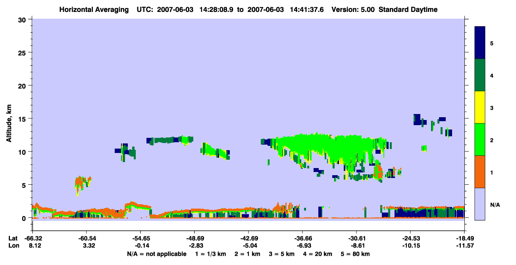Viewport: 516px width, 265px height.
Task: Click the longitude value '-10.15'
Action: (x=410, y=246)
